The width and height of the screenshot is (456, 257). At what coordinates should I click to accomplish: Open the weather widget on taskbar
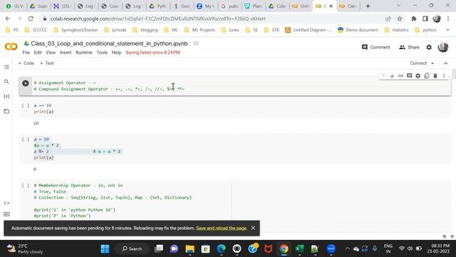[x=25, y=249]
